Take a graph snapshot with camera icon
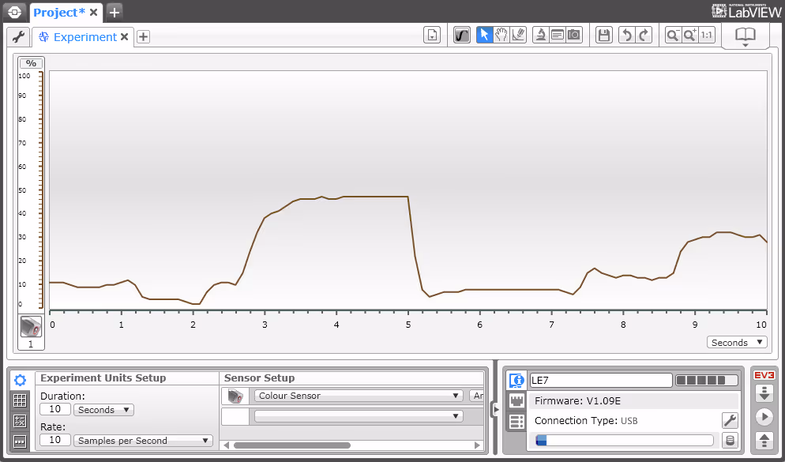Screen dimensions: 785x462 point(574,35)
